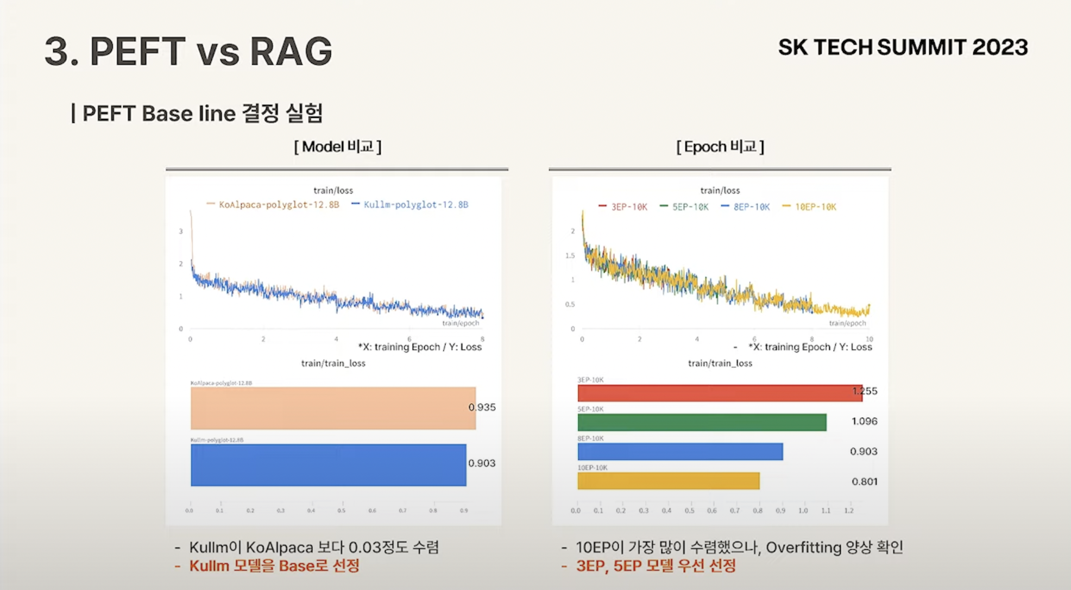1071x590 pixels.
Task: Click the SK TECH SUMMIT 2023 logo text
Action: [903, 48]
